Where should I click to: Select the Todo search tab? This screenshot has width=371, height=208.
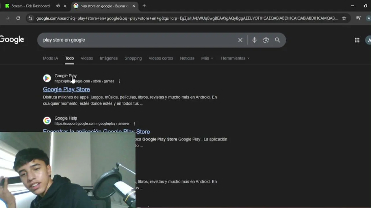click(69, 58)
